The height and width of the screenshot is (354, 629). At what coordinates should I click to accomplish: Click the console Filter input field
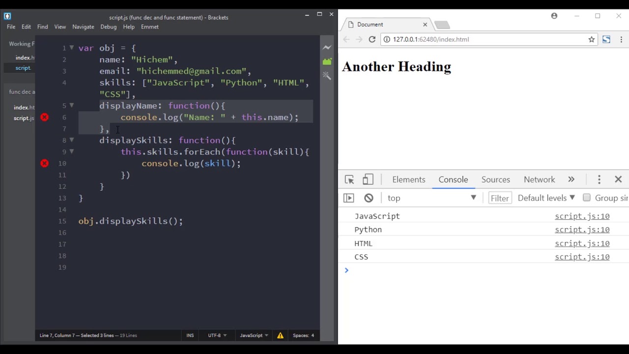[x=500, y=198]
